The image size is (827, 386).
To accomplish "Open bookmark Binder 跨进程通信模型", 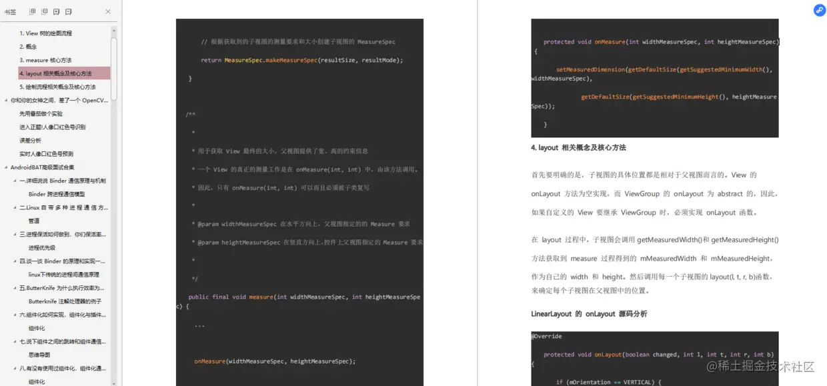I will [x=57, y=194].
